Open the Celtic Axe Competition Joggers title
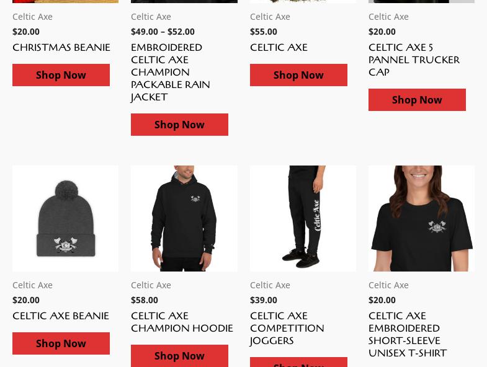Viewport: 487px width, 367px height. coord(287,328)
